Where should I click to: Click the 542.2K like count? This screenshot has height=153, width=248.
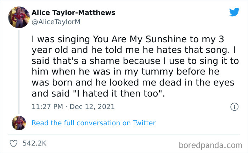pyautogui.click(x=34, y=143)
